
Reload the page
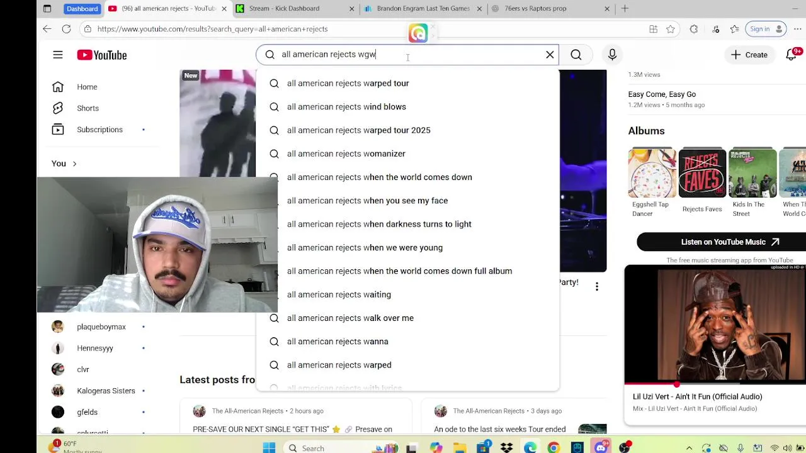pos(66,29)
